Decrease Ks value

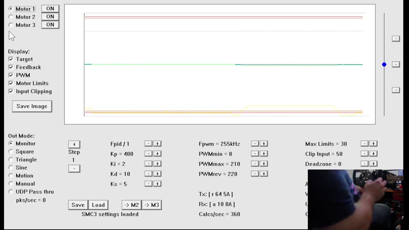tap(148, 184)
